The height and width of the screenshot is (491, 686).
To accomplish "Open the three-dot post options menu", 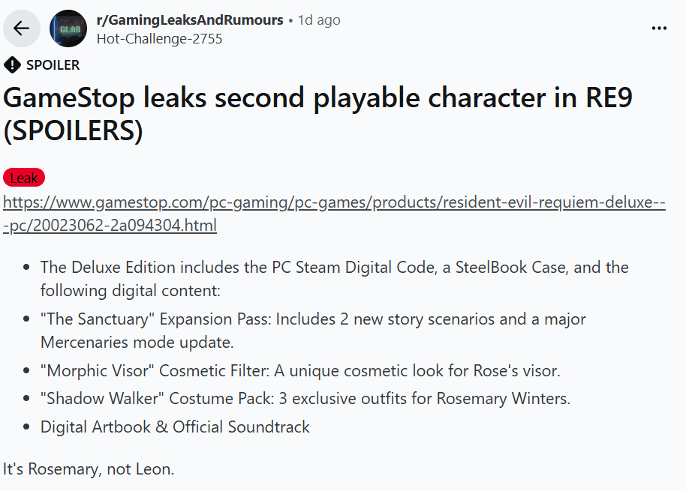I will (x=659, y=28).
